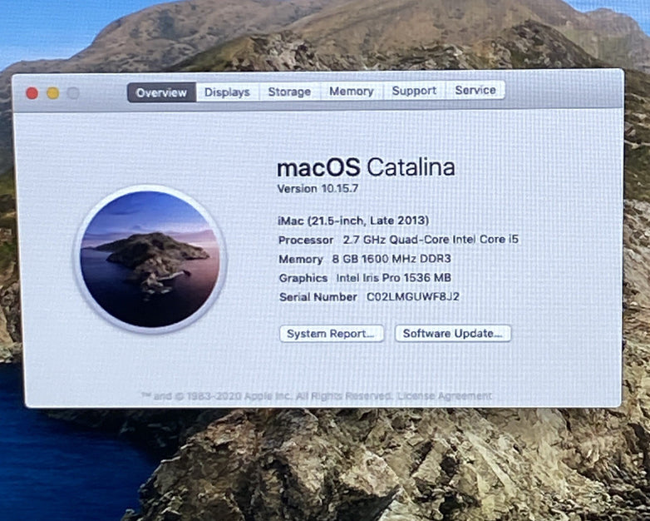This screenshot has width=650, height=521.
Task: Click the Intel Iris Pro 1536 MB value
Action: [393, 278]
